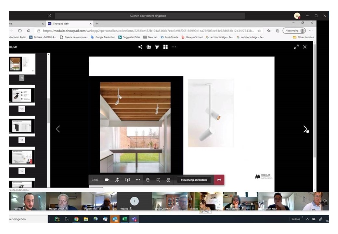Open Outlook from the taskbar
This screenshot has height=234, width=338.
(x=115, y=219)
